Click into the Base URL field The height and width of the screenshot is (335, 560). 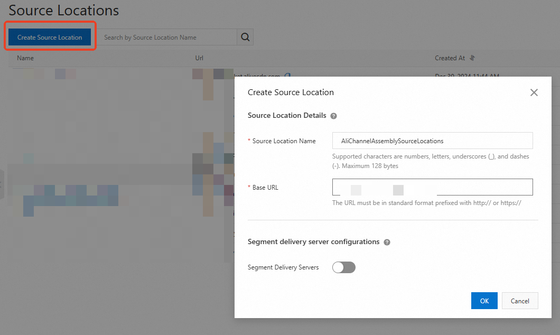pyautogui.click(x=432, y=188)
